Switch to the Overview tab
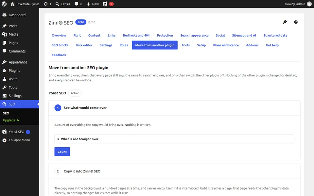 [x=59, y=35]
